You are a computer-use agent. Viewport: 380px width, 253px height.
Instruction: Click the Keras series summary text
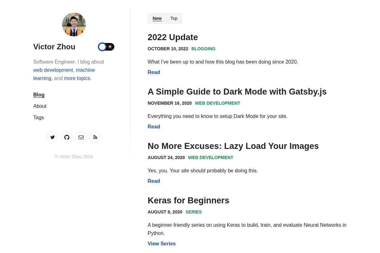[247, 229]
